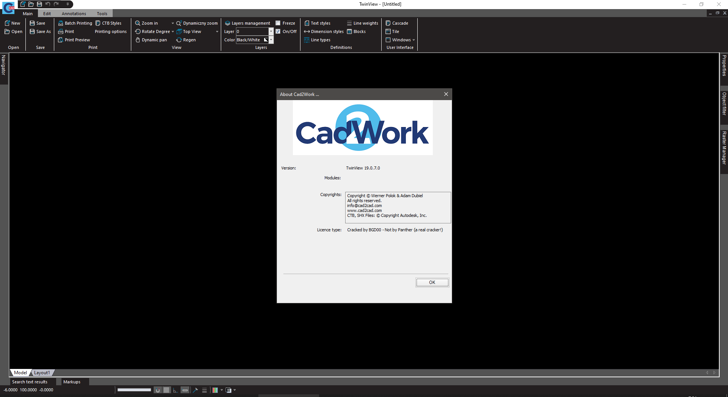Open the Layer combo box dropdown

click(x=271, y=31)
